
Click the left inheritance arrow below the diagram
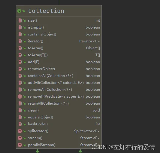click(x=38, y=151)
